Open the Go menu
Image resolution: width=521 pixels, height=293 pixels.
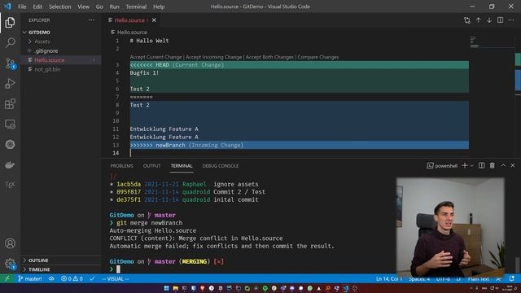[99, 7]
